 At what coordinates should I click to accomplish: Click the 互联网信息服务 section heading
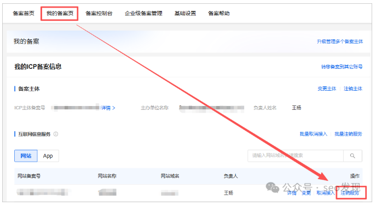tap(34, 134)
